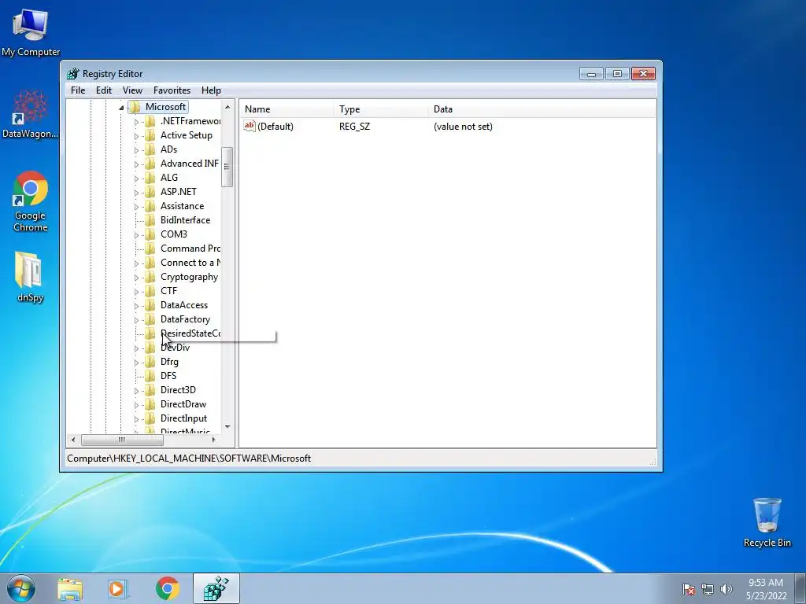Open the Help menu

(211, 90)
